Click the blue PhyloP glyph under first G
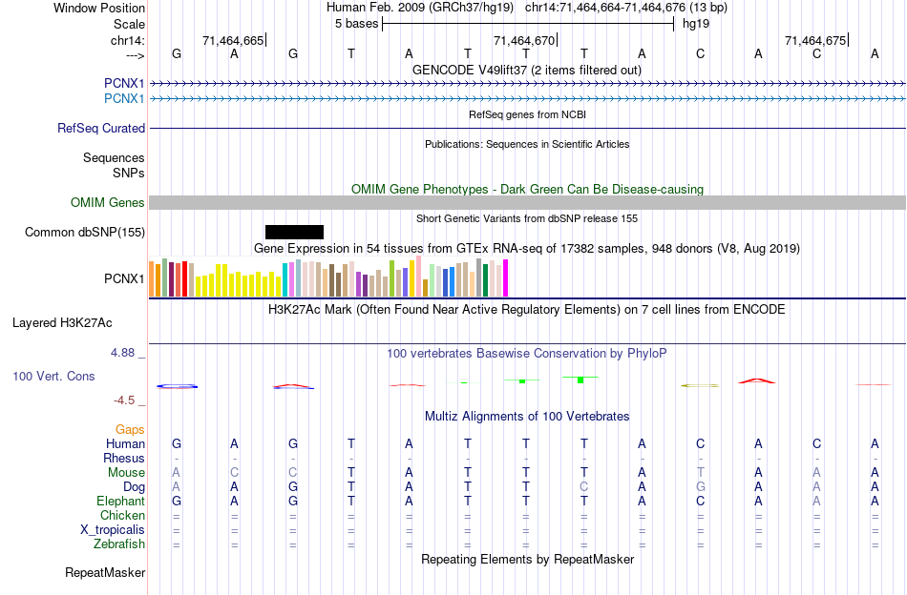Image resolution: width=907 pixels, height=595 pixels. [177, 386]
